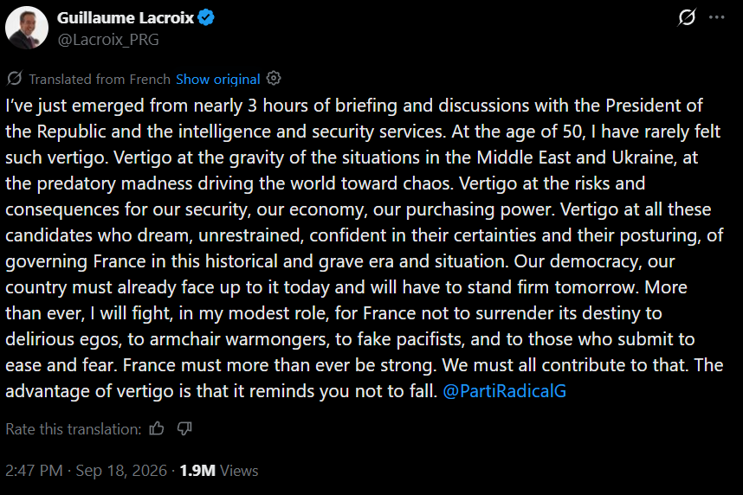Open the translation settings gear
This screenshot has height=495, width=743.
(x=274, y=78)
